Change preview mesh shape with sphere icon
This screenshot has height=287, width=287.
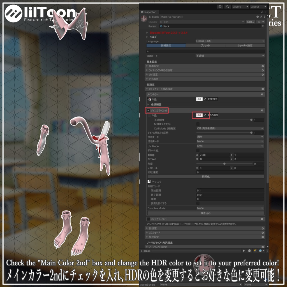tap(249, 251)
